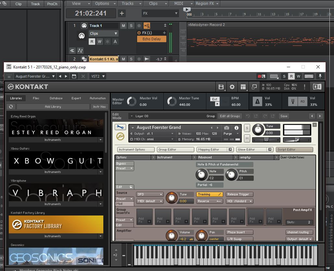Click undo arrow in Edit Mode bar

tap(248, 116)
